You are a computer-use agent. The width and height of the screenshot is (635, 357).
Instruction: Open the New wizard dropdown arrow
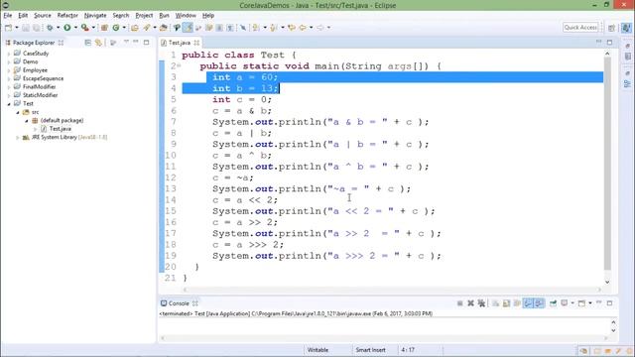coord(17,28)
